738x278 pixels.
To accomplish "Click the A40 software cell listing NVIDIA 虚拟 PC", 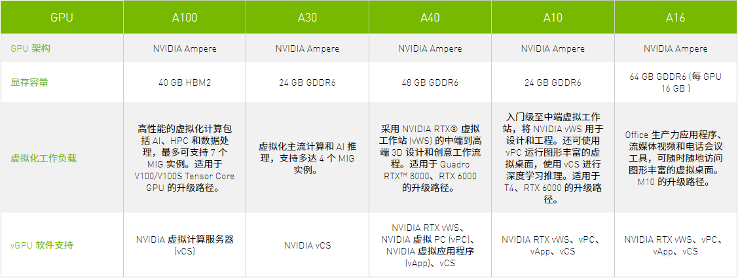I will click(430, 245).
